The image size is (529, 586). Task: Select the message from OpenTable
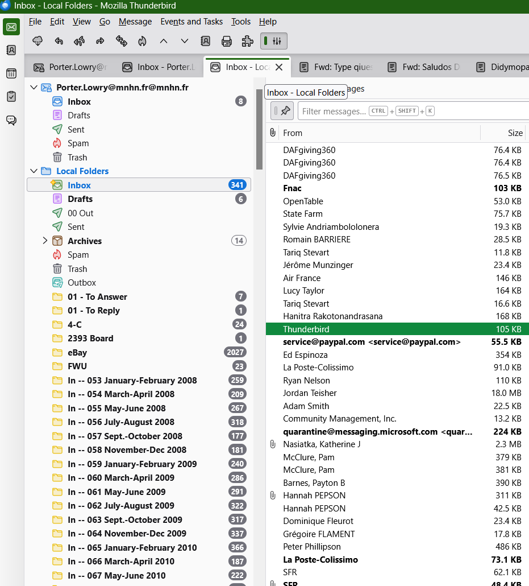pos(397,201)
